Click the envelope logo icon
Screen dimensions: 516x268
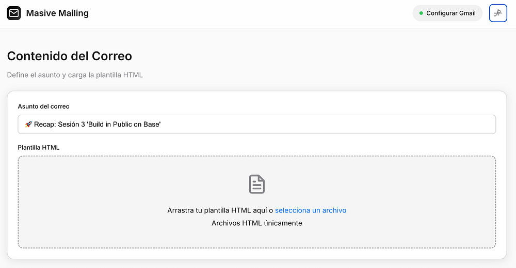tap(14, 13)
